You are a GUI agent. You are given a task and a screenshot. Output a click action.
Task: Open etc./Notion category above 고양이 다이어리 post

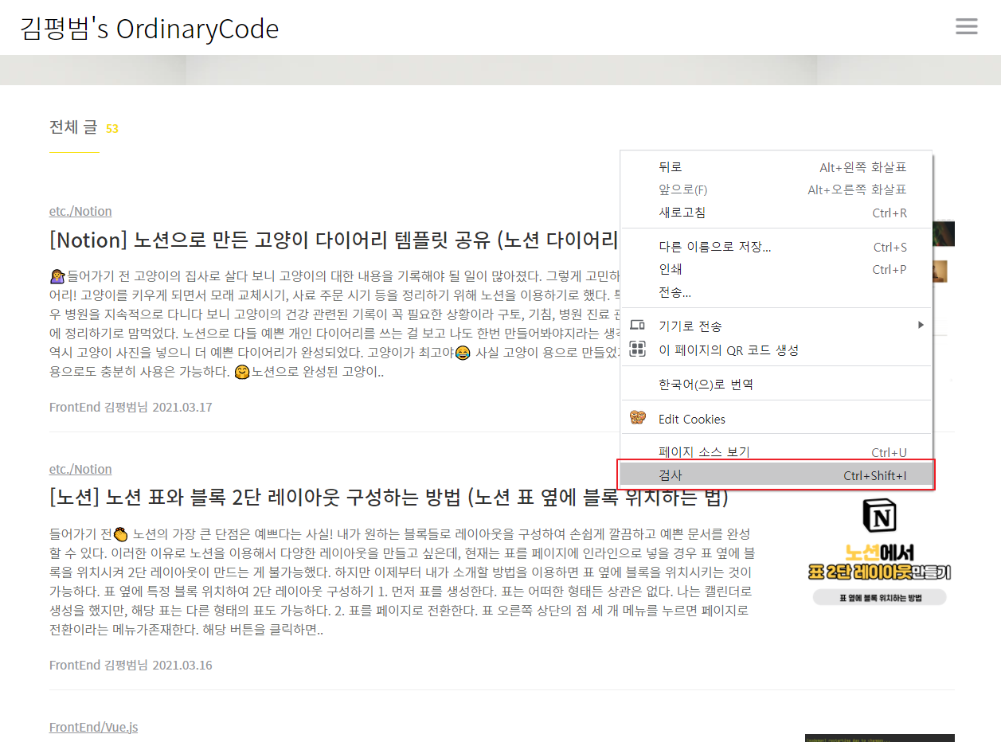pos(80,211)
